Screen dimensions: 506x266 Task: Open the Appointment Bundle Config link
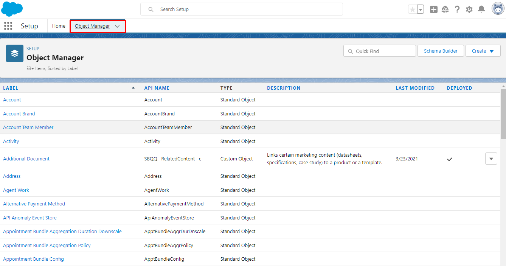click(33, 259)
